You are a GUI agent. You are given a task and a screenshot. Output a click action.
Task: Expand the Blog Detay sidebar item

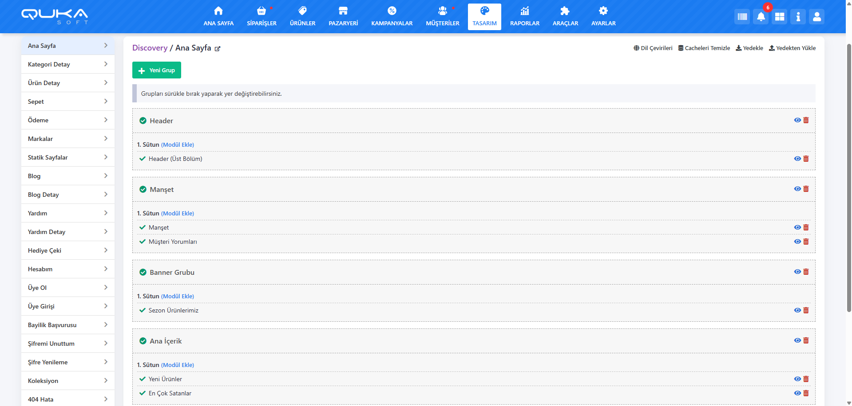[67, 195]
